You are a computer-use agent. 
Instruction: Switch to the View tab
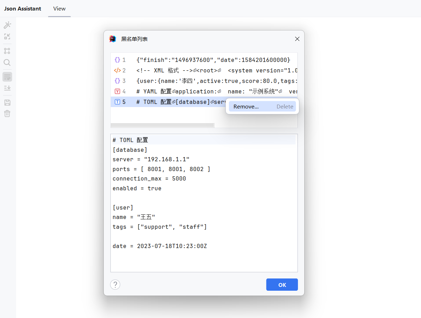click(59, 9)
